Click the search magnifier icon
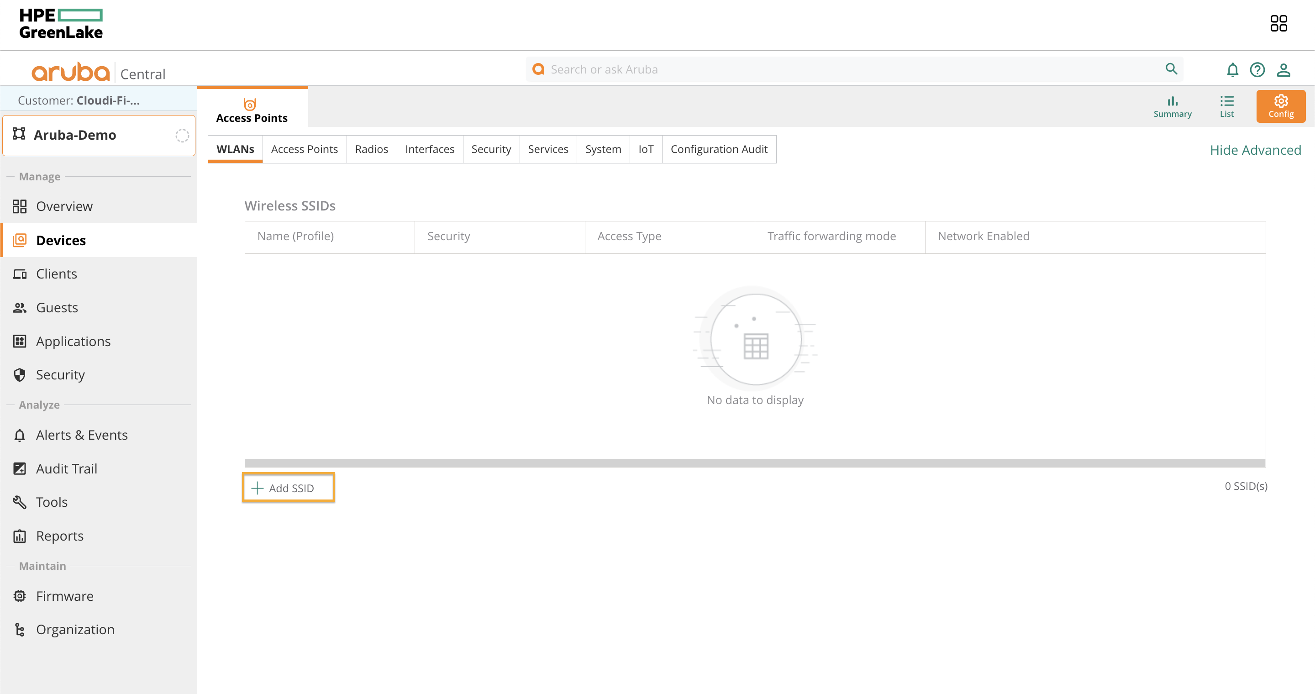The width and height of the screenshot is (1315, 694). click(x=1171, y=69)
